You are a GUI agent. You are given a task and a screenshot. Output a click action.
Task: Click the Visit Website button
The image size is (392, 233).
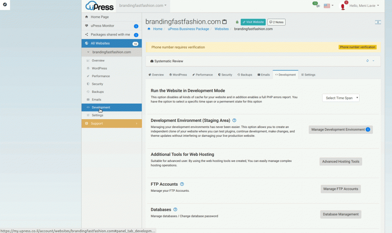pos(253,22)
